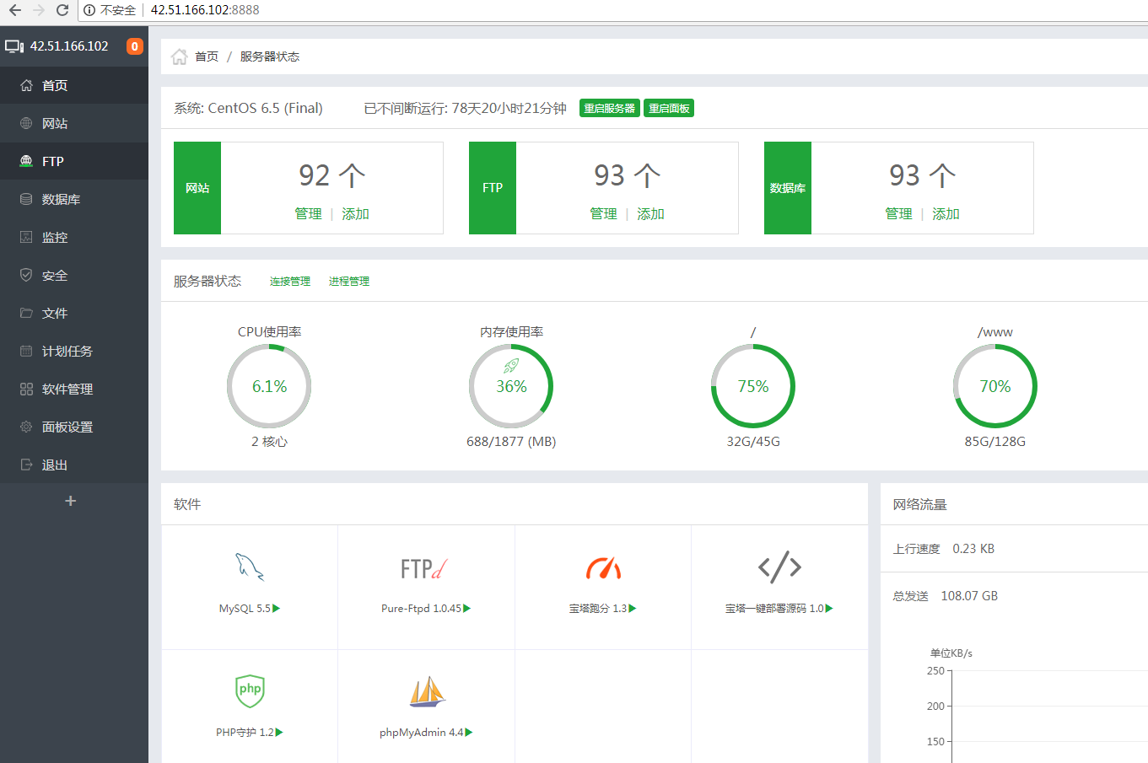The height and width of the screenshot is (763, 1148).
Task: Click the 688/1877 (MB) memory text
Action: [511, 442]
